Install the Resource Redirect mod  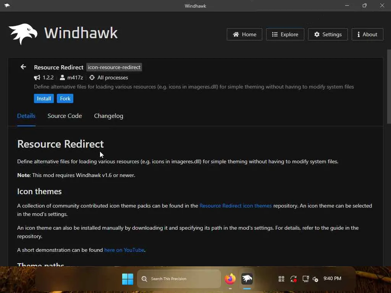tap(44, 98)
